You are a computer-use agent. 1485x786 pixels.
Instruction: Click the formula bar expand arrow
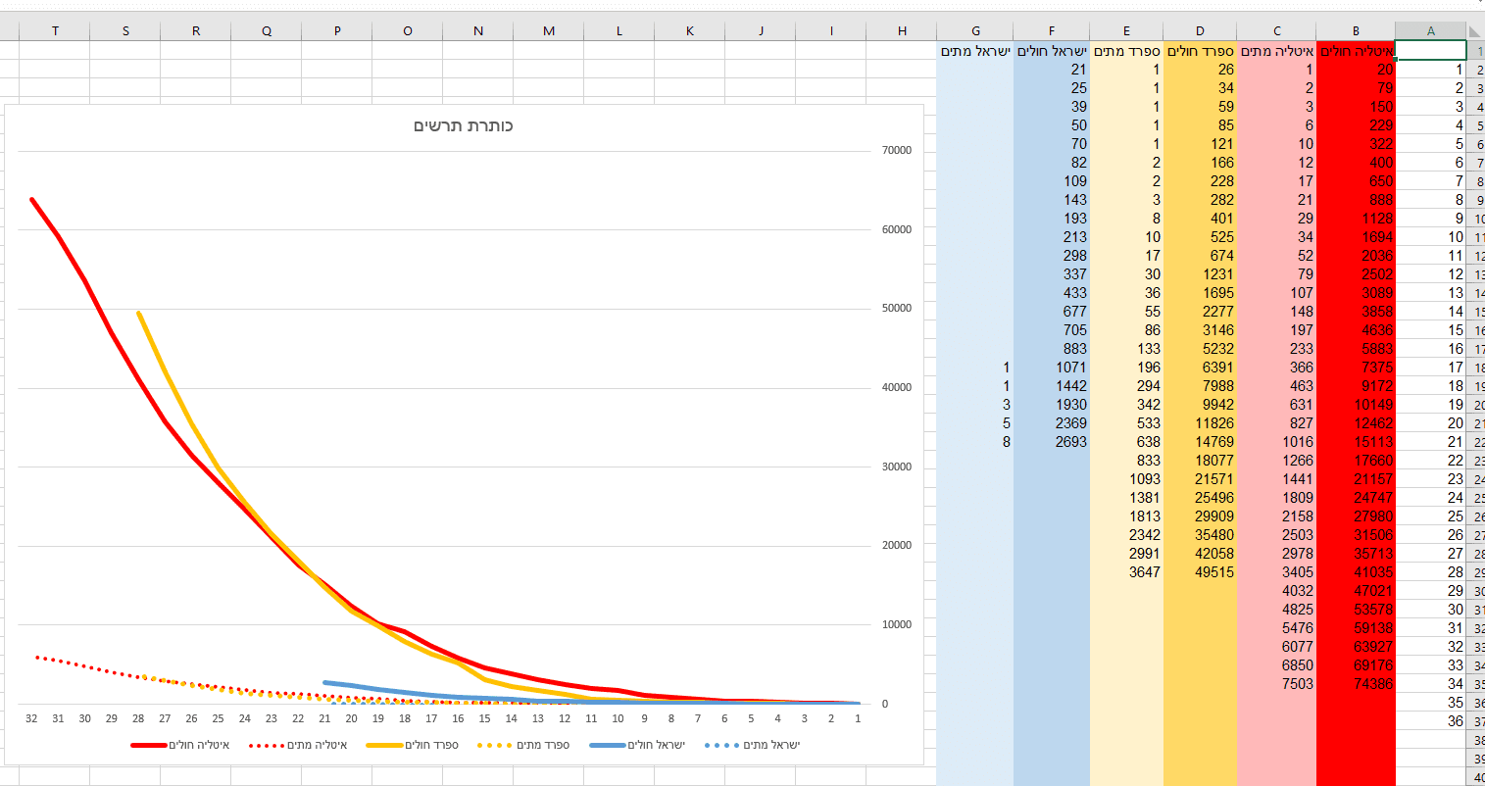(x=1478, y=3)
